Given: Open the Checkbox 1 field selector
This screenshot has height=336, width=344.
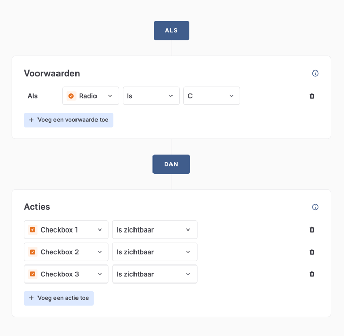Looking at the screenshot, I should pos(66,230).
